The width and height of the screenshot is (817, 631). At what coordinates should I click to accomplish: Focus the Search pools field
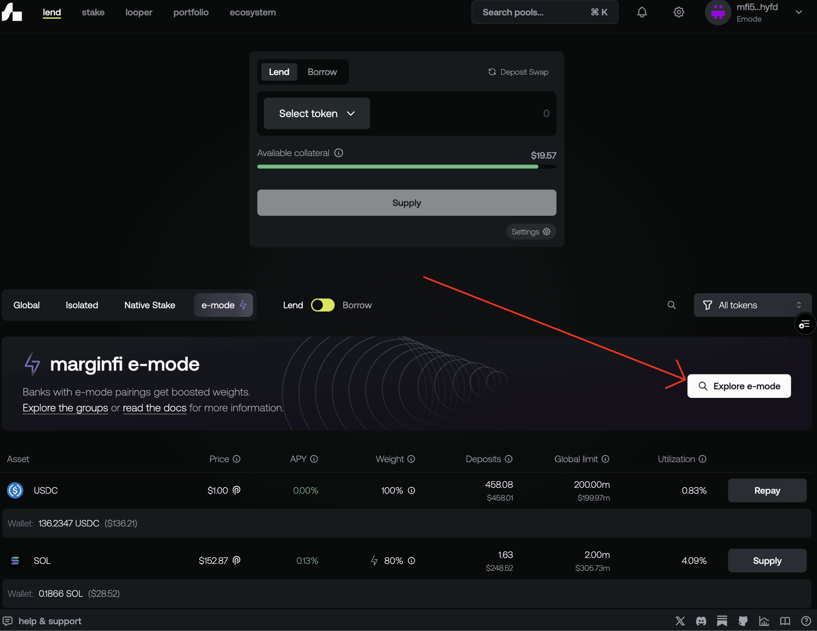coord(545,12)
